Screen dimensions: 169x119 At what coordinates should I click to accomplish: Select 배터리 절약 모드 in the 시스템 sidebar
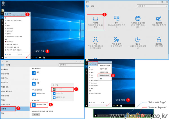tap(6, 91)
